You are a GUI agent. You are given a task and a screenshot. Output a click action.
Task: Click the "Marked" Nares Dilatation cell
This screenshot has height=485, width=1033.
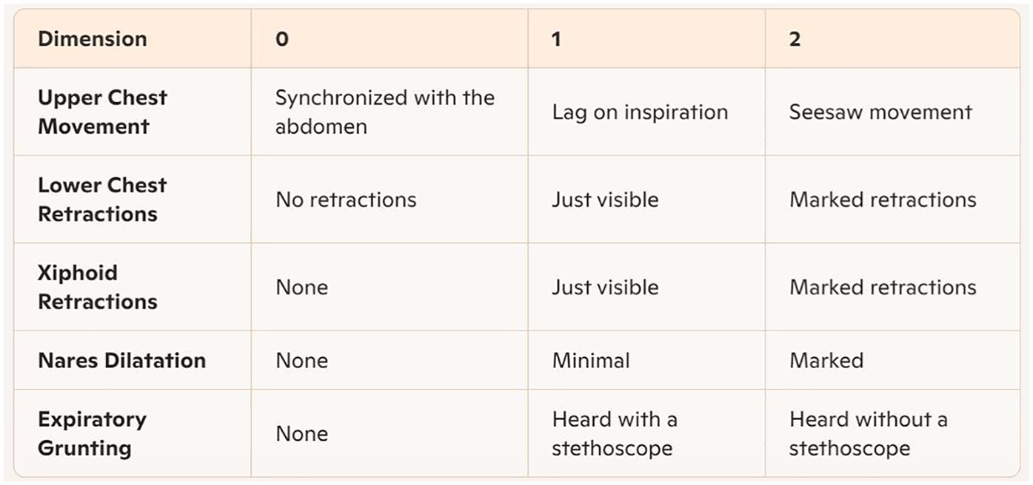coord(826,361)
